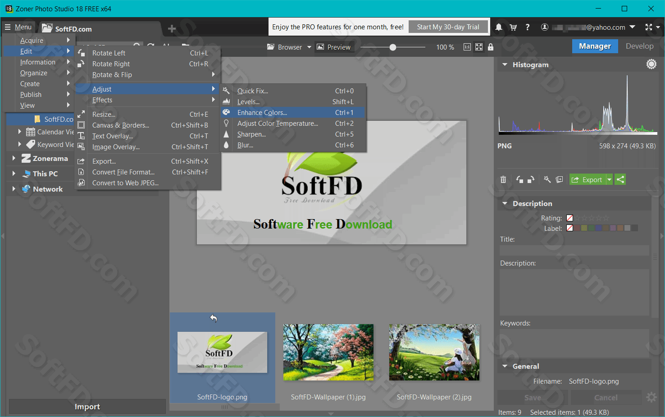
Task: Add a new tab with plus icon
Action: pos(172,29)
